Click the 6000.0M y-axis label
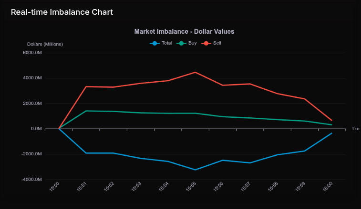361x209 pixels. tap(32, 53)
